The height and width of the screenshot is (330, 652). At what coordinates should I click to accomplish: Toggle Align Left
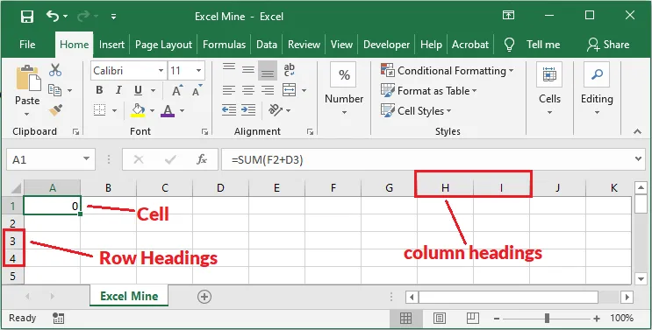(x=229, y=90)
